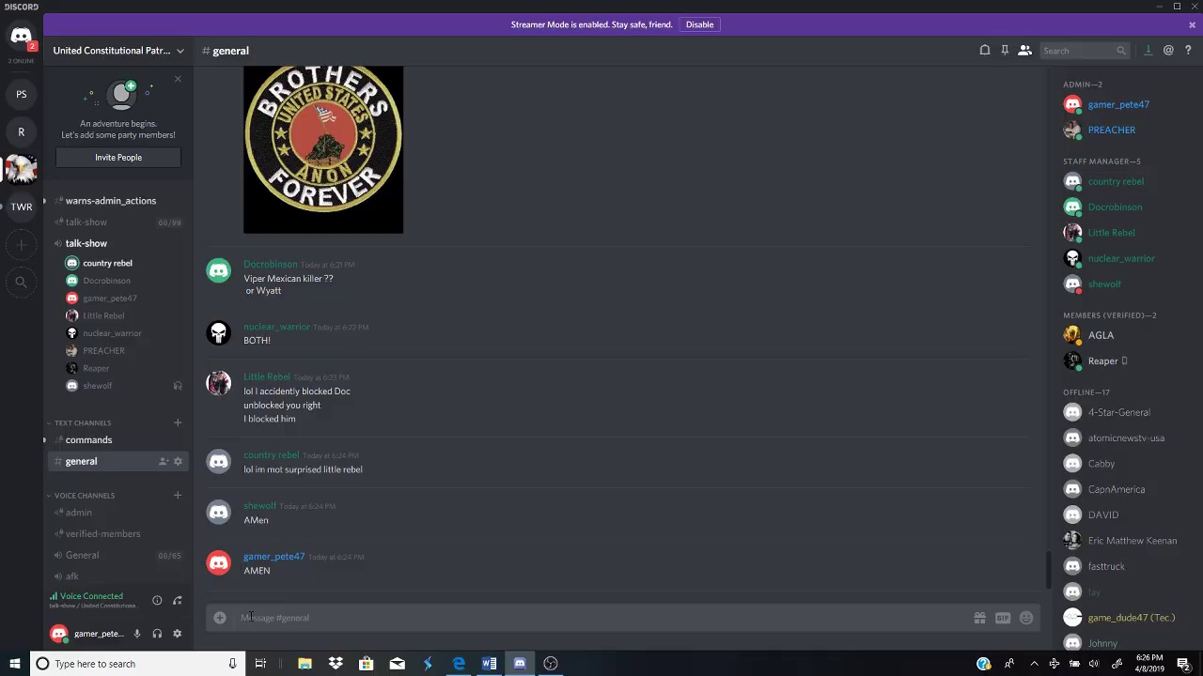Click the Search messages field
The image size is (1203, 676).
(x=1084, y=51)
